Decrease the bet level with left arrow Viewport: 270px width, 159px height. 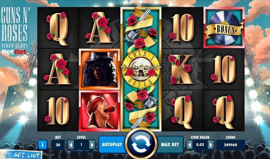71,145
